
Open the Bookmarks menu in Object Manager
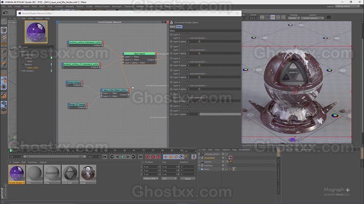[x=244, y=150]
